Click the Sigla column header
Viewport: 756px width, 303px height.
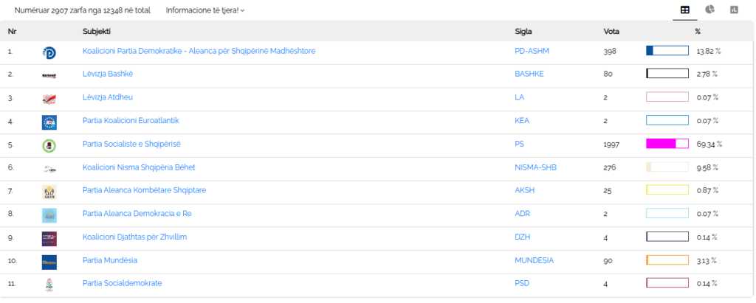point(523,31)
